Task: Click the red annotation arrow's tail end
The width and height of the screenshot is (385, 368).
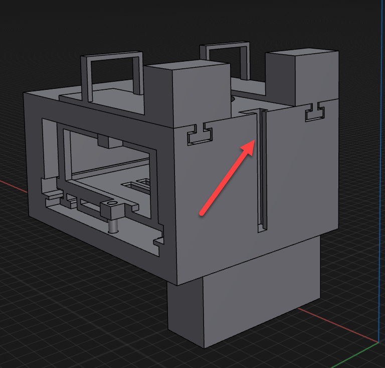Action: pyautogui.click(x=202, y=212)
